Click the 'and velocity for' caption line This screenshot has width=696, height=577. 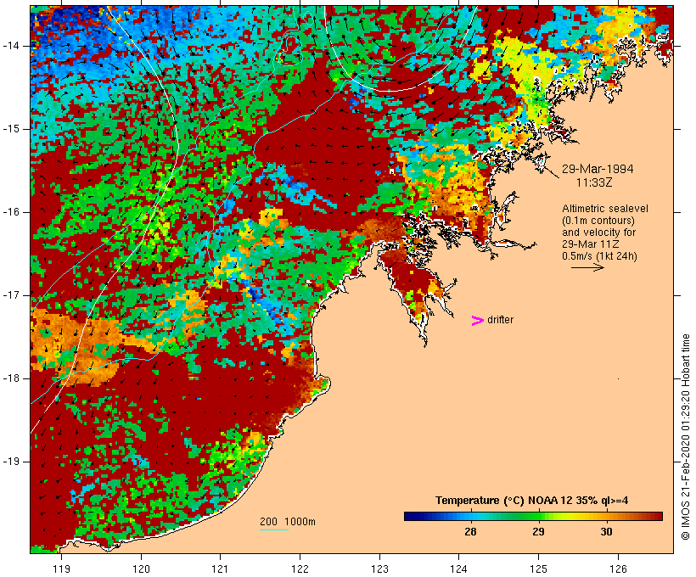598,232
